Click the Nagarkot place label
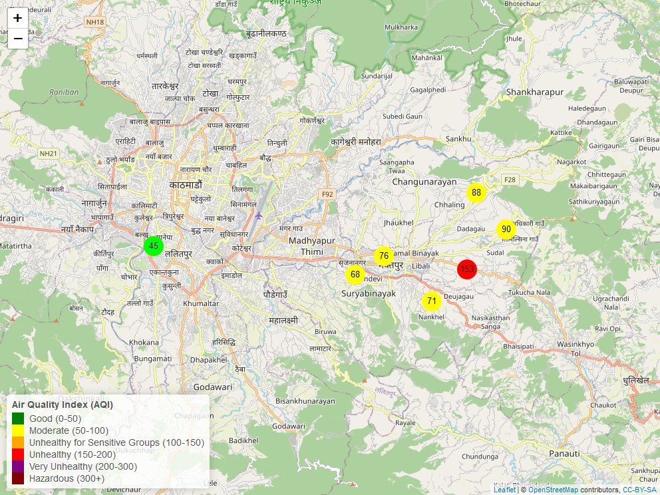 (x=572, y=162)
